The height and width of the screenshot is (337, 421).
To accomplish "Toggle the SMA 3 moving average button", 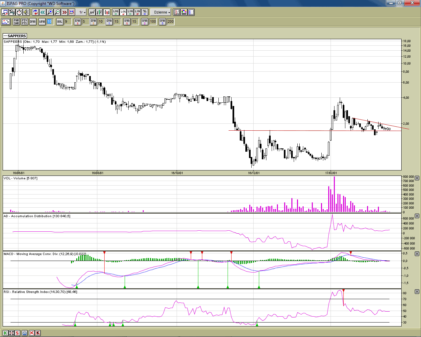I will point(162,22).
